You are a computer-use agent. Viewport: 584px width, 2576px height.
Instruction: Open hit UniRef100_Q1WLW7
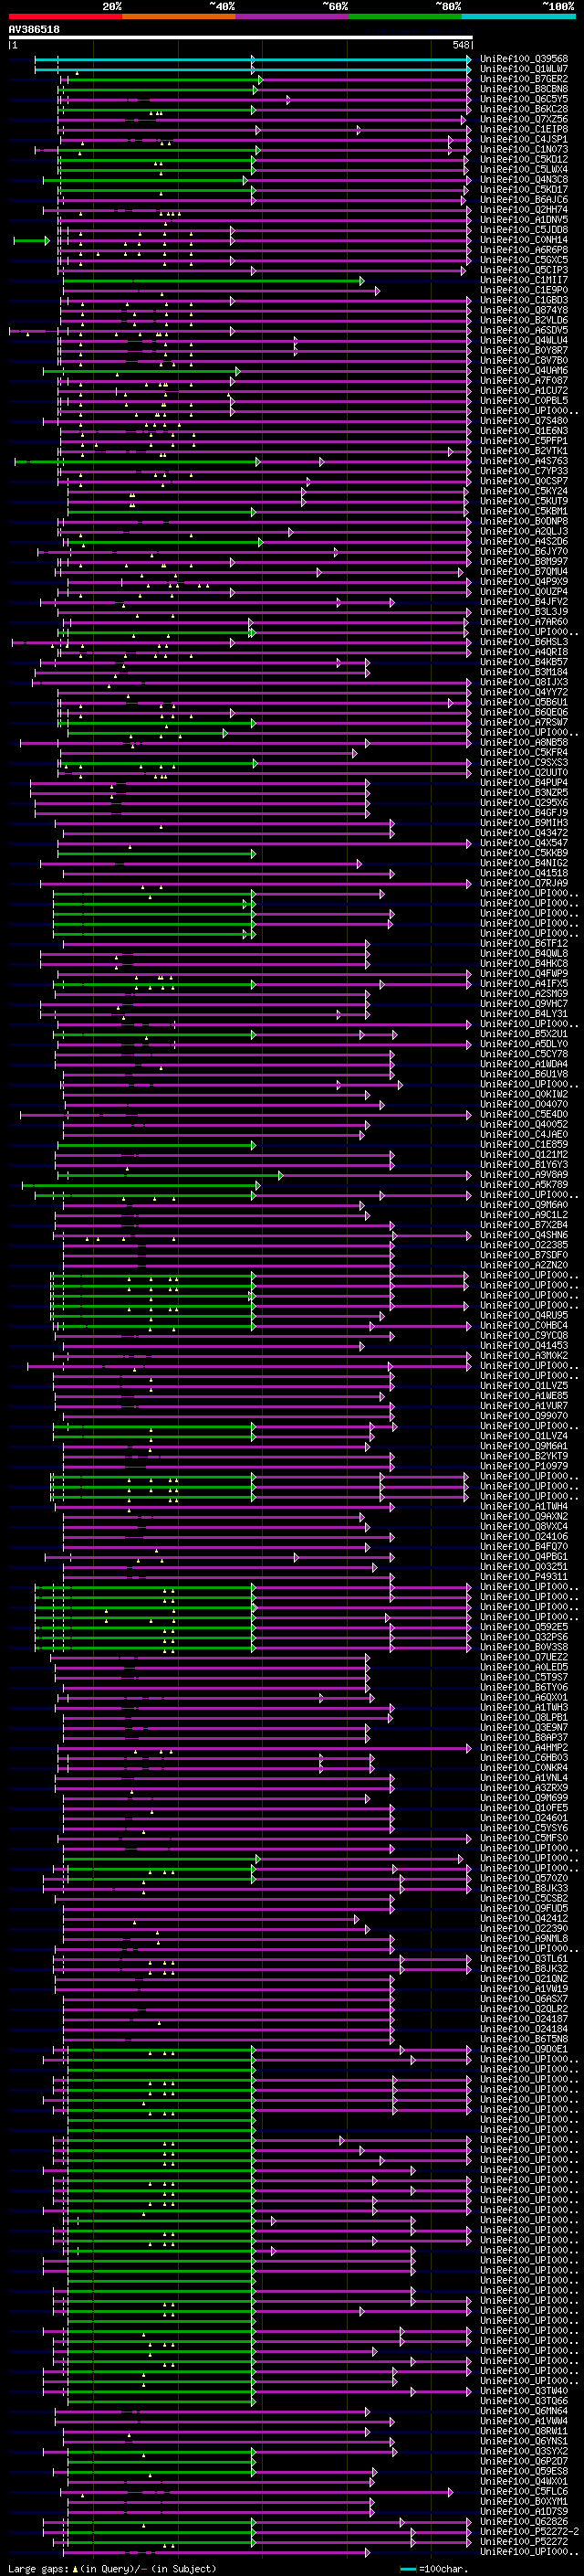(523, 69)
